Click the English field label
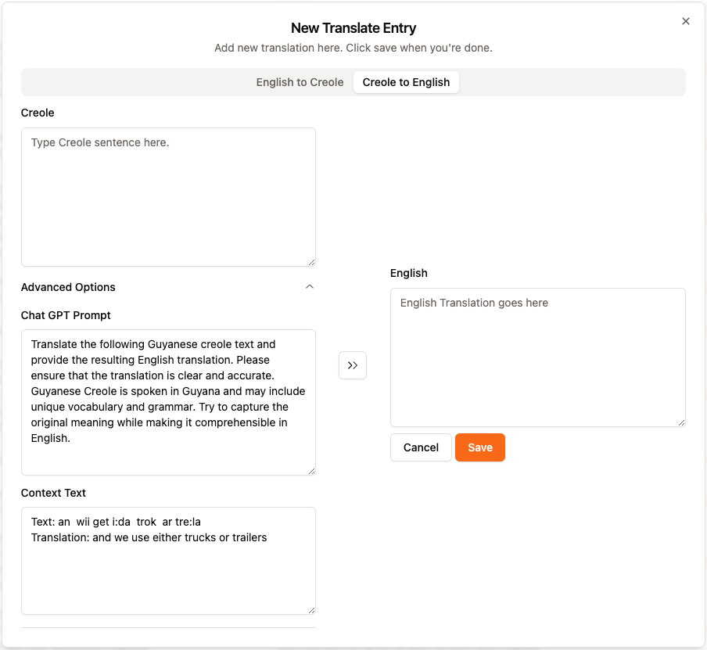Viewport: 707px width, 650px height. 409,273
